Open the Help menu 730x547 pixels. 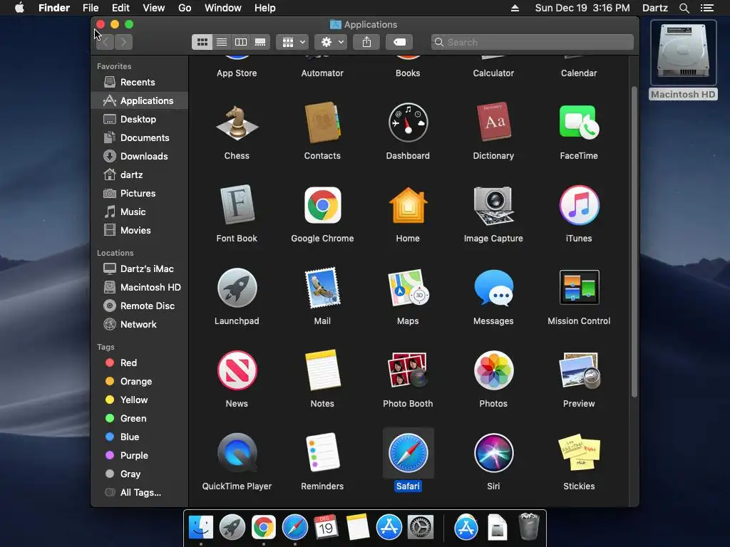click(x=265, y=8)
